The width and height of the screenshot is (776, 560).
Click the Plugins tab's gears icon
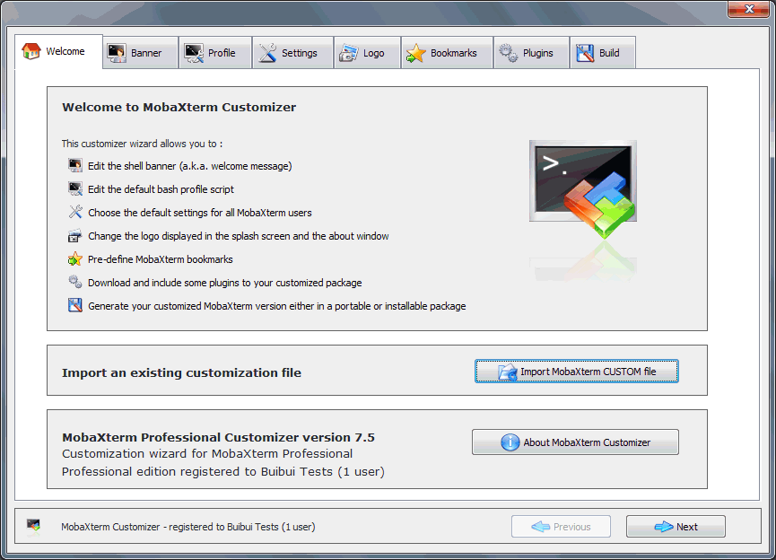click(509, 52)
